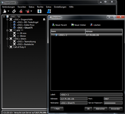Select the << 30 min channel
Screen dimensions: 125x114
[x=22, y=33]
